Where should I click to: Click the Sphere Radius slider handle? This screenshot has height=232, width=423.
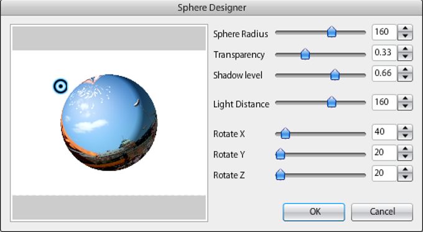coord(332,32)
